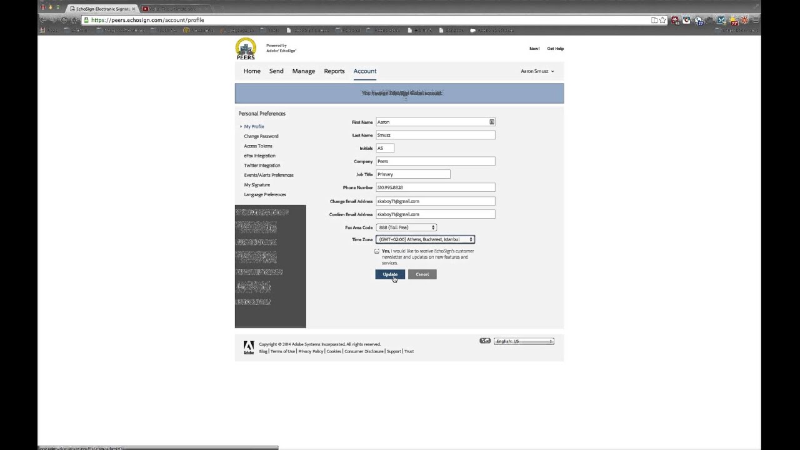Open the Fax Area Code dropdown

click(x=406, y=227)
